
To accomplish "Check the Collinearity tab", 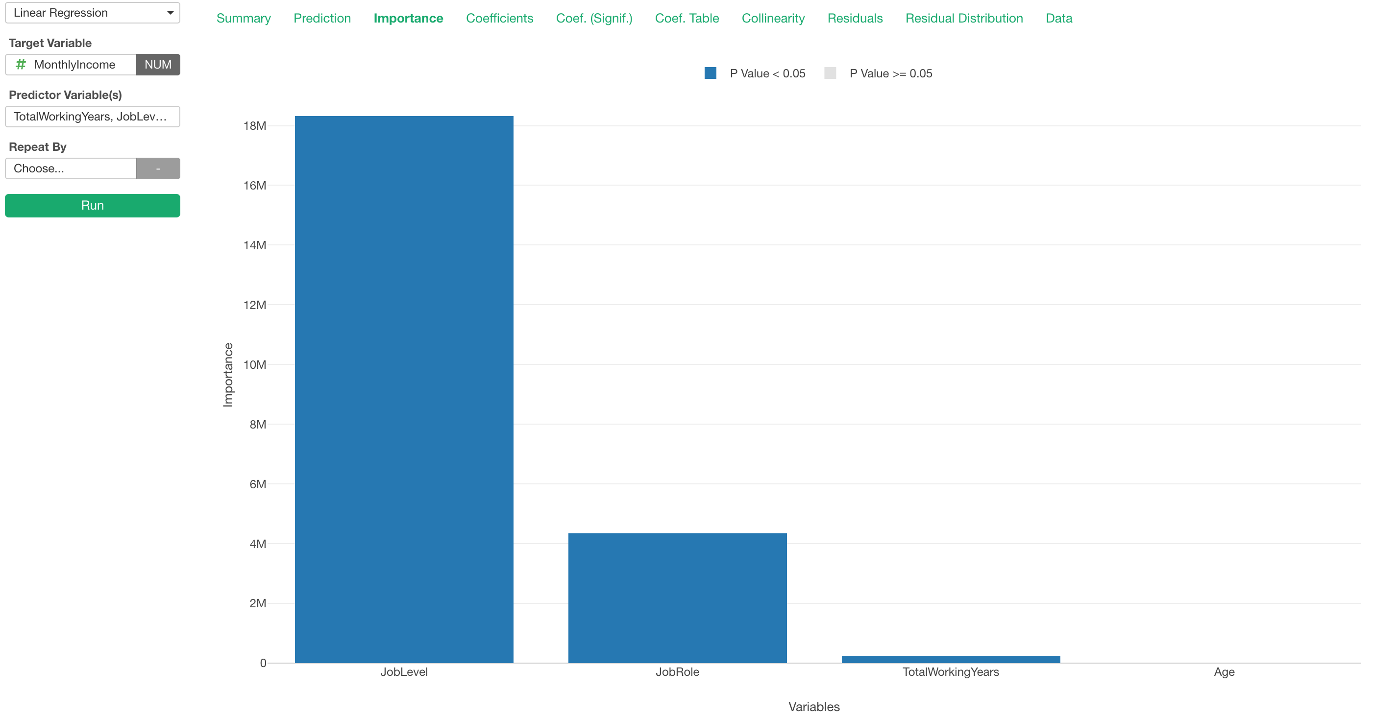I will click(773, 18).
